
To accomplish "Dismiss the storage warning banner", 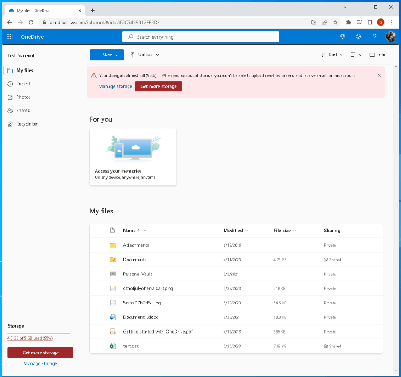I will [x=379, y=75].
